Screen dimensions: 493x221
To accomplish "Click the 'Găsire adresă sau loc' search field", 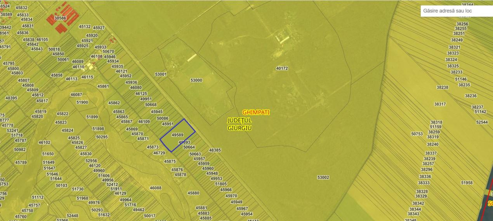I will pos(457,11).
